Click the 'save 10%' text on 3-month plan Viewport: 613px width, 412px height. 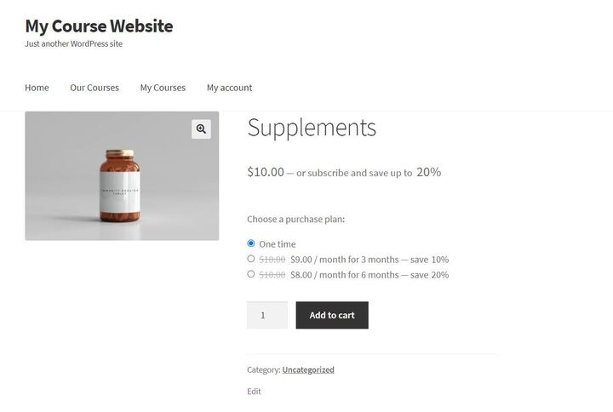[x=429, y=260]
